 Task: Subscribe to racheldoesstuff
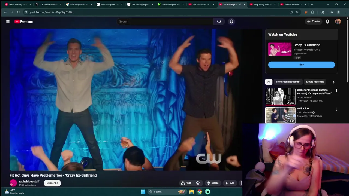click(52, 183)
